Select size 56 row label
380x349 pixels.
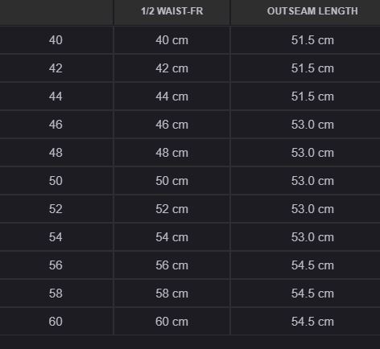[x=56, y=265]
